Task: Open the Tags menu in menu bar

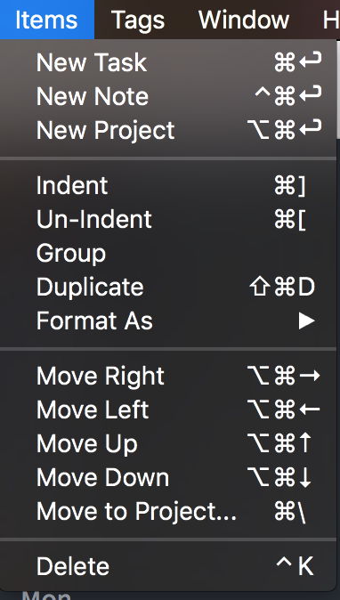Action: [138, 20]
